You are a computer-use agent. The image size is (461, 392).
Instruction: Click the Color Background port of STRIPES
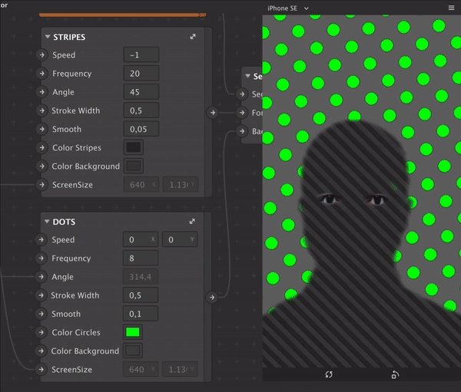pos(42,166)
